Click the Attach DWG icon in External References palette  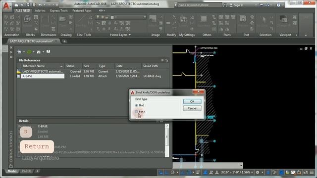19,52
